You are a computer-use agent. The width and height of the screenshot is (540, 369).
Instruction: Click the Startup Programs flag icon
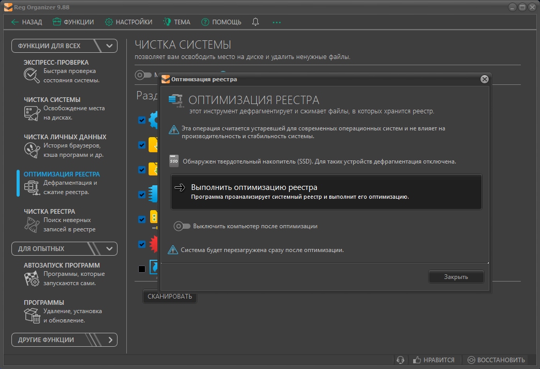(32, 278)
